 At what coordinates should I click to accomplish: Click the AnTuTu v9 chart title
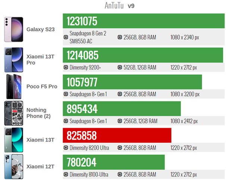click(120, 6)
